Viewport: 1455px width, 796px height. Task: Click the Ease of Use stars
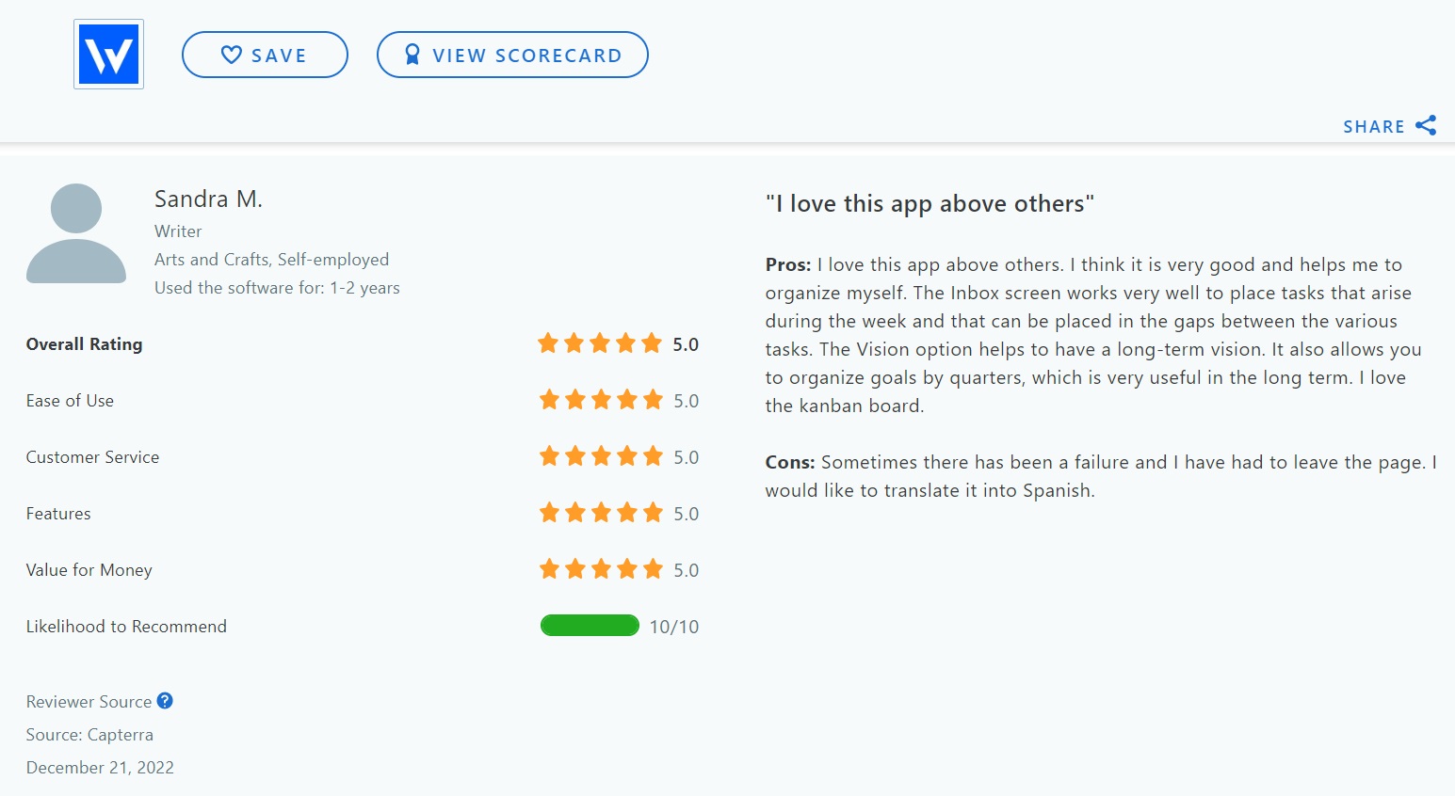click(600, 400)
